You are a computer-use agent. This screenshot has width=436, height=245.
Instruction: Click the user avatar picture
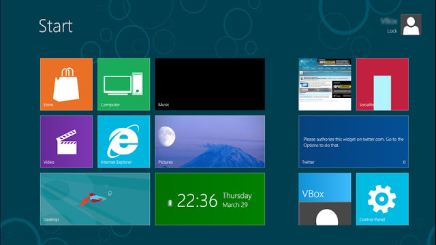pos(411,24)
